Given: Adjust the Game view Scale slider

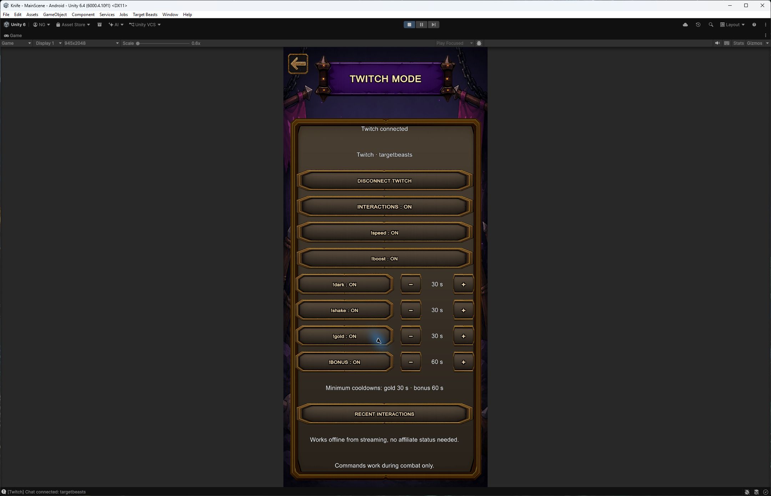Looking at the screenshot, I should pyautogui.click(x=163, y=43).
